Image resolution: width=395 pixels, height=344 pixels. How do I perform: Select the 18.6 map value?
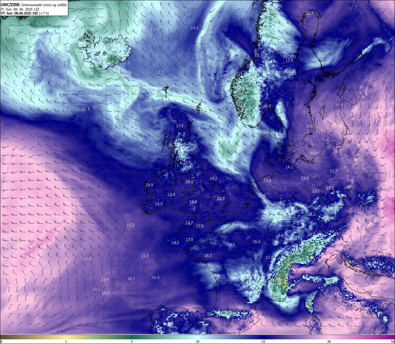click(309, 126)
